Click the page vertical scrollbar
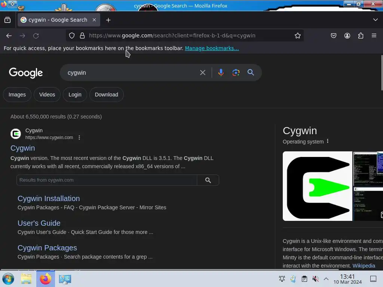Viewport: 383px width, 287px height. [x=382, y=73]
